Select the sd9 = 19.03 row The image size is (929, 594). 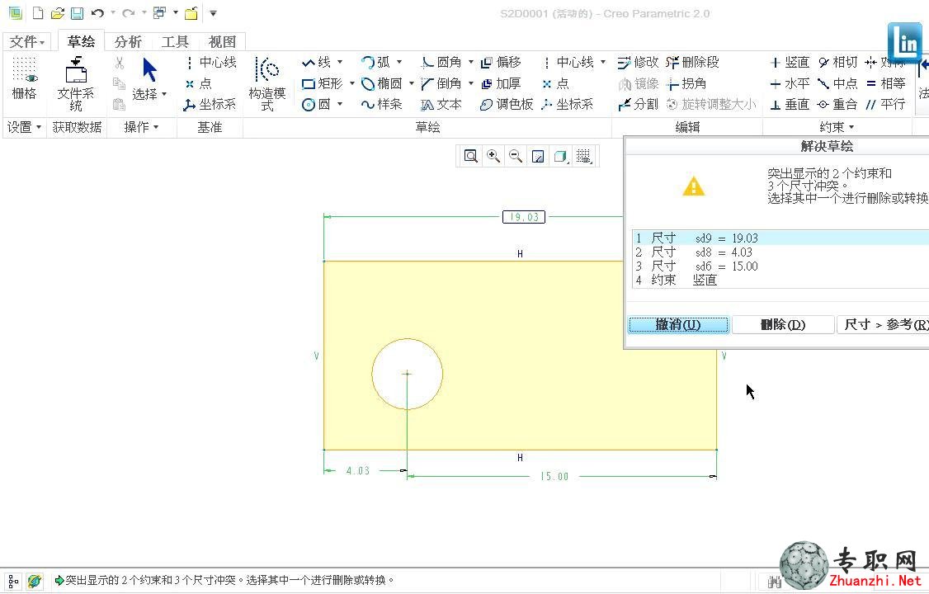coord(780,238)
